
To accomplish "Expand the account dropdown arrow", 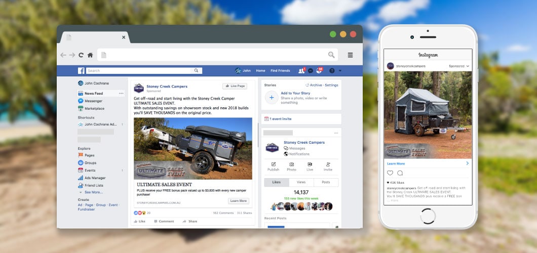I will coord(340,71).
